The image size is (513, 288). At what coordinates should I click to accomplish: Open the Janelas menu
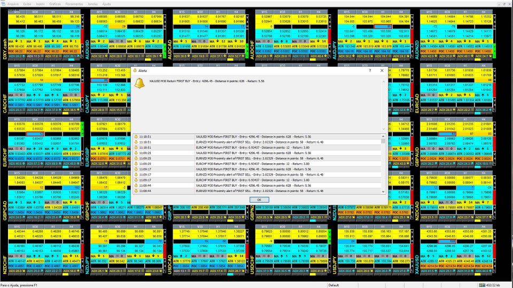92,4
